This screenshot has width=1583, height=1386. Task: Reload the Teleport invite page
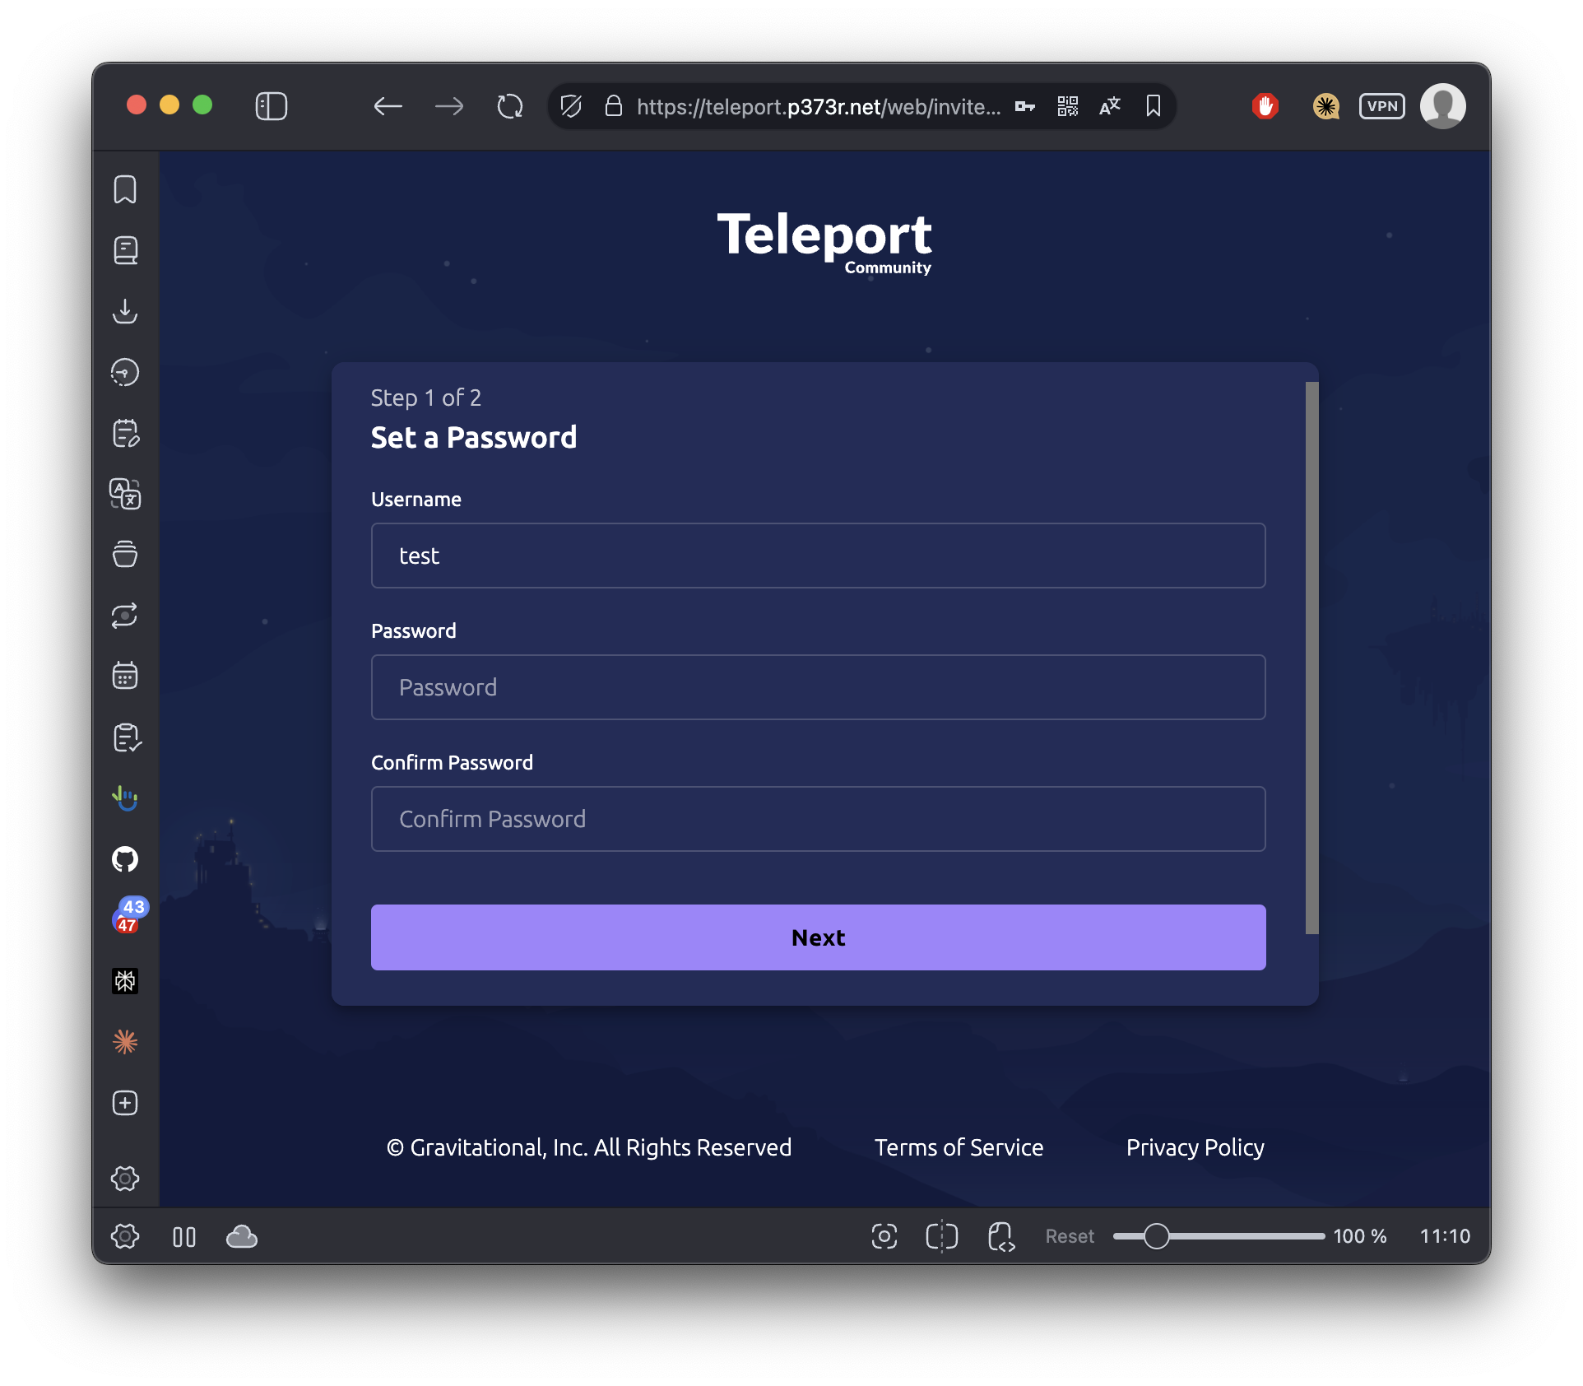tap(510, 106)
